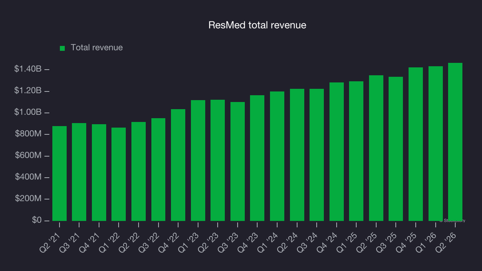Select the Q4 '24 revenue bar
482x271 pixels.
coord(337,152)
